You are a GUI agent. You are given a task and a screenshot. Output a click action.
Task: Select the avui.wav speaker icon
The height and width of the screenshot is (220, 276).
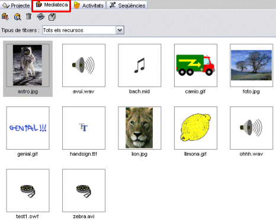click(x=84, y=65)
